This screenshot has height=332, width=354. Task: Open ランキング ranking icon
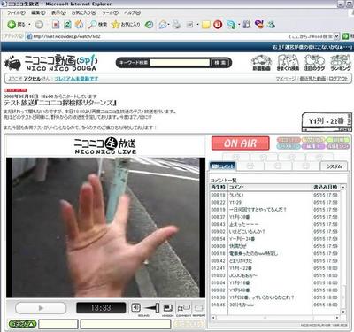point(341,63)
